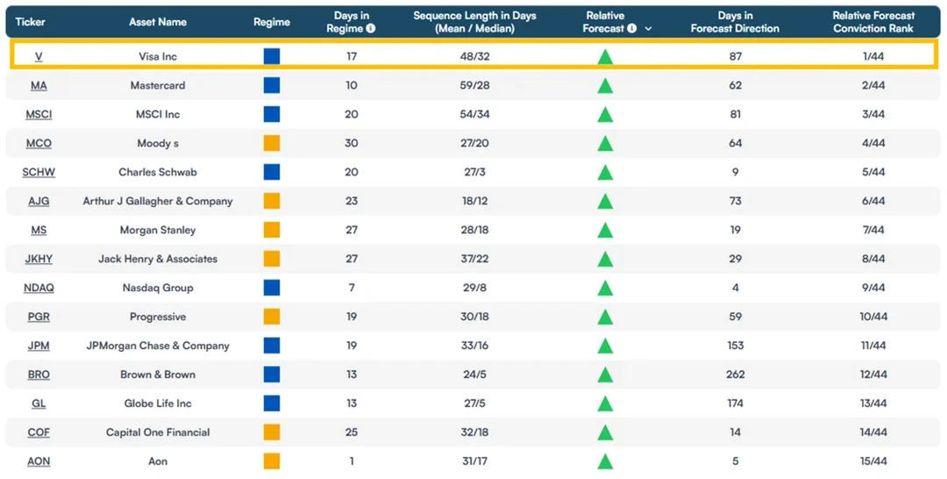Click green forecast arrow in Aon row
Image resolution: width=947 pixels, height=479 pixels.
coord(605,462)
